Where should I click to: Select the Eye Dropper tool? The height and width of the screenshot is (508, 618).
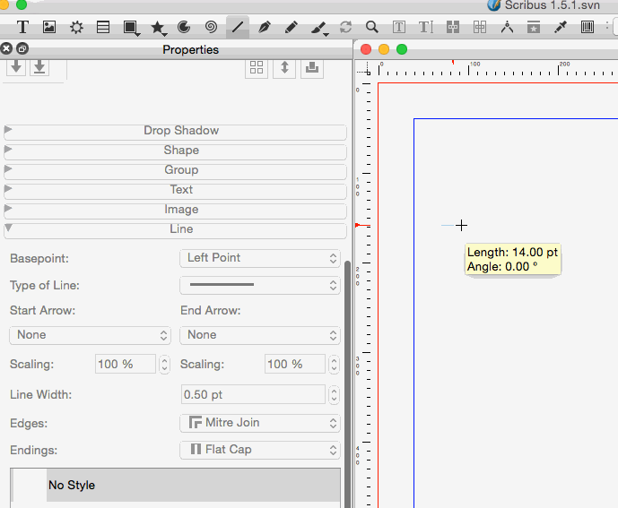[561, 27]
